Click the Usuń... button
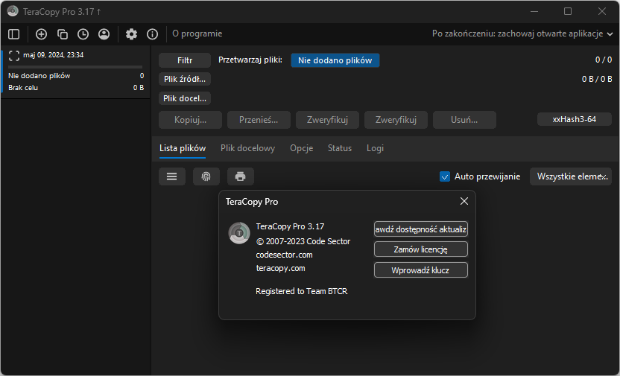 [464, 120]
